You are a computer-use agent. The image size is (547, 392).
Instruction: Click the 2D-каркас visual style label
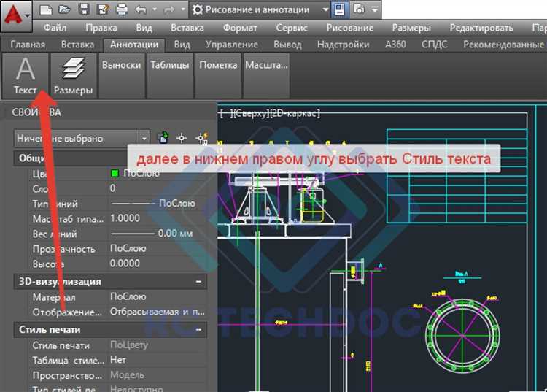coord(295,113)
